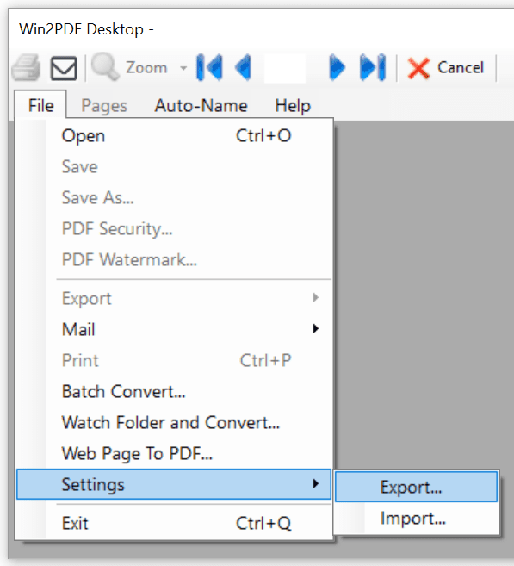
Task: Click the magnifying glass Zoom icon
Action: pos(105,67)
